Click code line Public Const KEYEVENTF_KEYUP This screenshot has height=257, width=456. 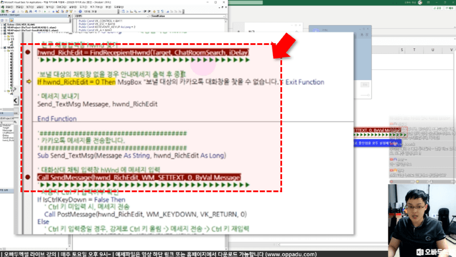pos(107,27)
